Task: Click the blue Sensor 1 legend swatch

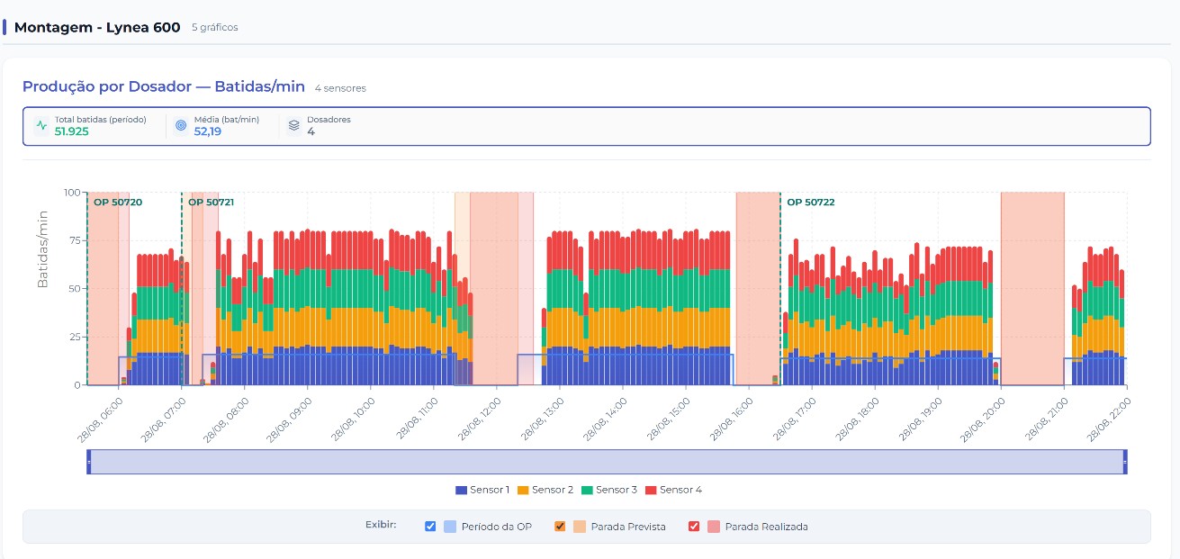Action: pos(461,491)
